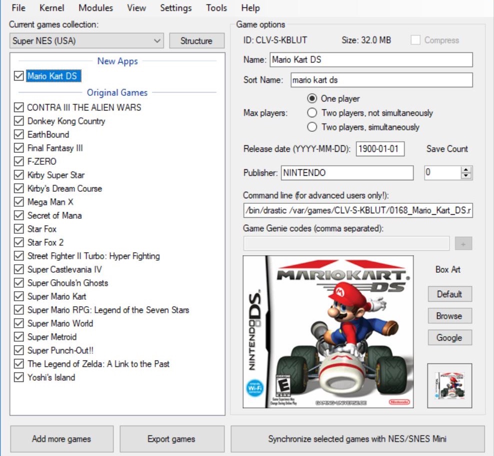Click the Release date field

pyautogui.click(x=380, y=149)
